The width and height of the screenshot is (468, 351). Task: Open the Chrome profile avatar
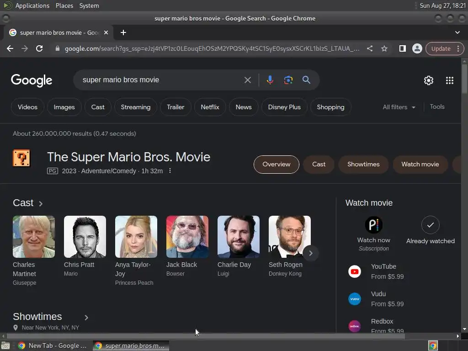pyautogui.click(x=417, y=48)
